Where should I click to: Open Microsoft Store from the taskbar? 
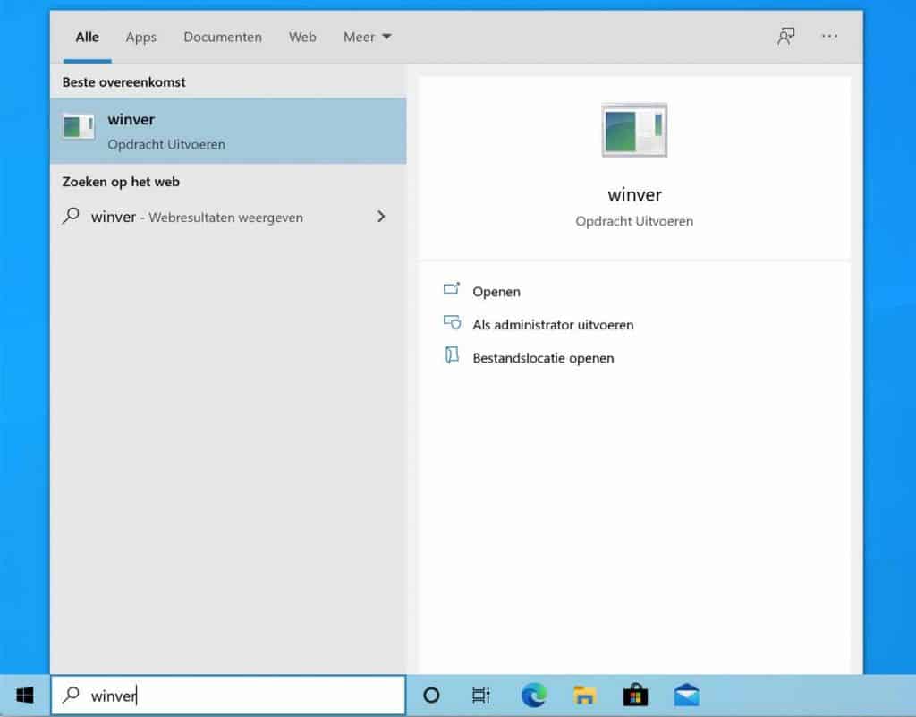tap(635, 696)
